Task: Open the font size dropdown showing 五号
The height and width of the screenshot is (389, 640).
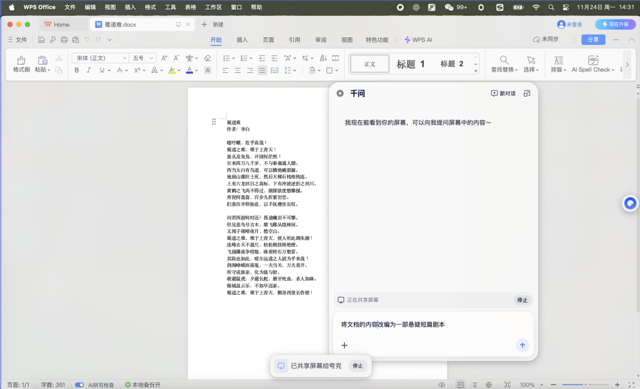Action: pyautogui.click(x=138, y=57)
